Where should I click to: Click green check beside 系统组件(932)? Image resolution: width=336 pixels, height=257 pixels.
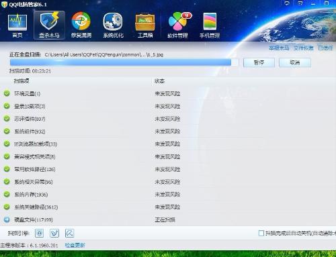tap(7, 131)
